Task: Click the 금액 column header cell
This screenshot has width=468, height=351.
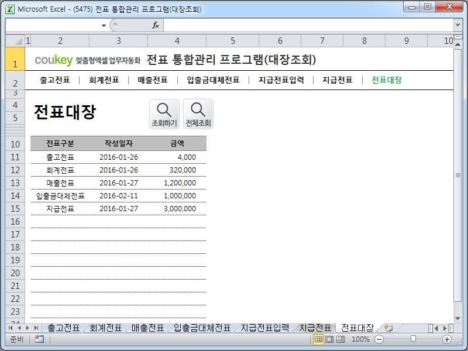Action: (177, 143)
